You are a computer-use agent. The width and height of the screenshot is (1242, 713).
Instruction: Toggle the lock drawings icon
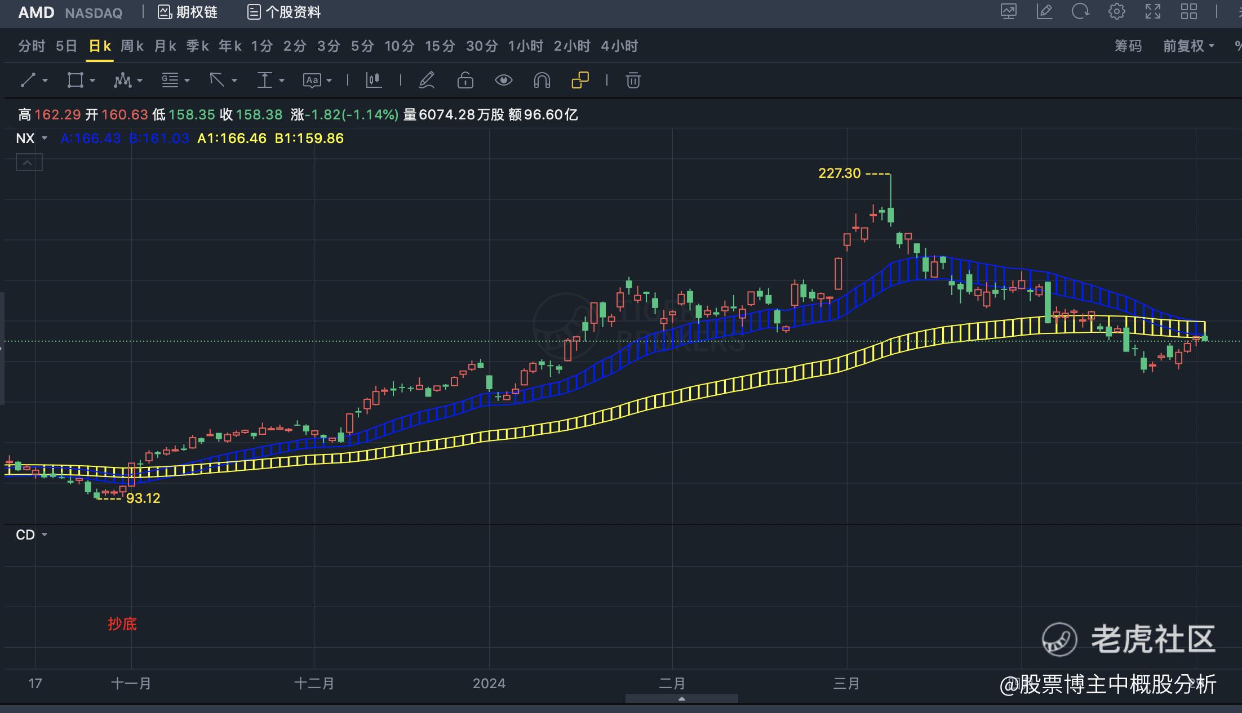click(465, 80)
